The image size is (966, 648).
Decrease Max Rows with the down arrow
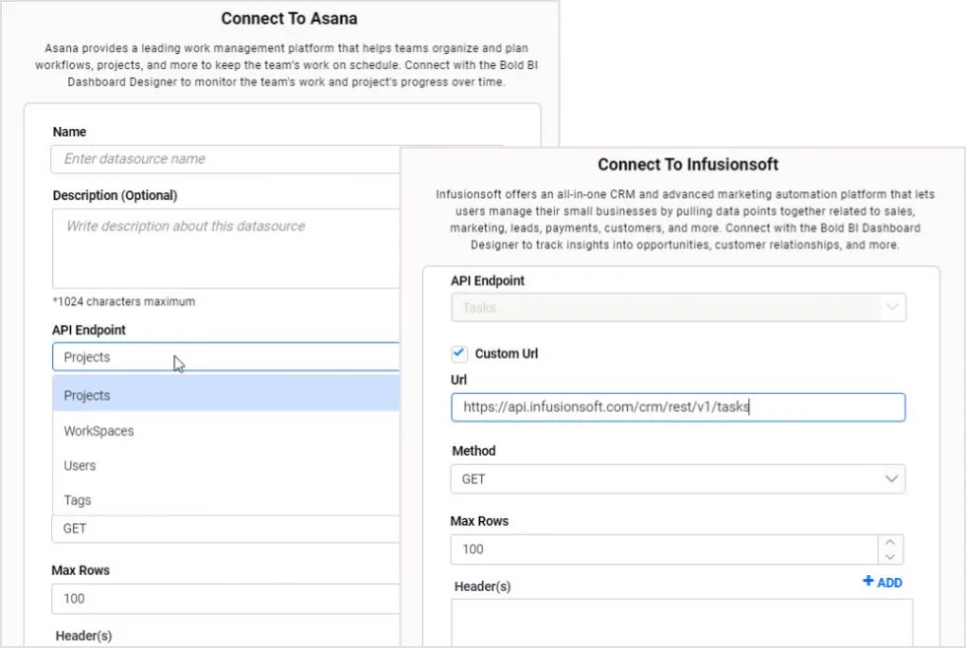890,557
